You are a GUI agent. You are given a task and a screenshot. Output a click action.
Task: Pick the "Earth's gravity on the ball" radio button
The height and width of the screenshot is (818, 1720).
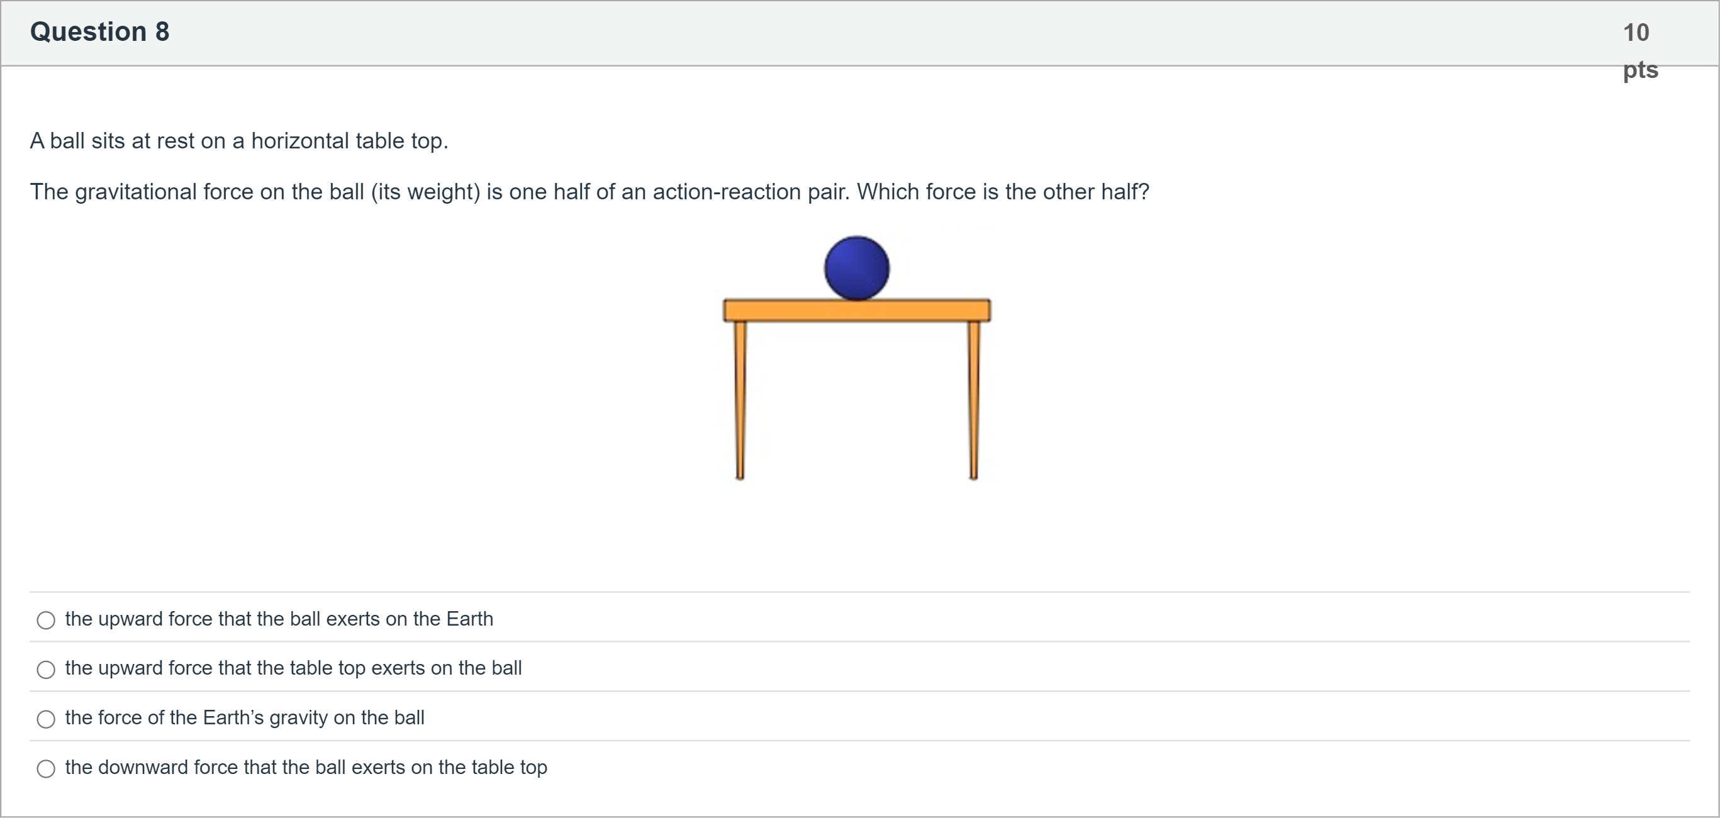[x=46, y=719]
